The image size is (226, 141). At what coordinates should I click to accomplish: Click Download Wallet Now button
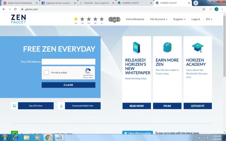coord(83,106)
